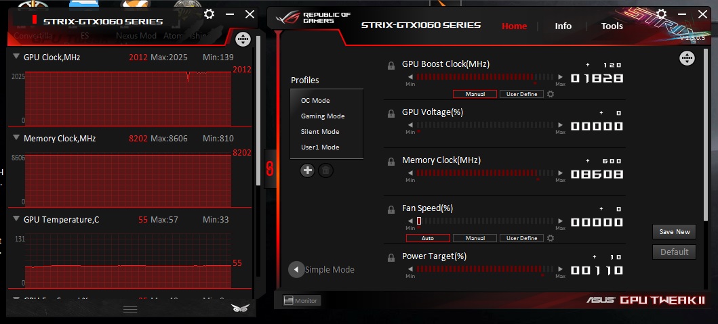Toggle lock icon for Power Target

click(x=391, y=257)
